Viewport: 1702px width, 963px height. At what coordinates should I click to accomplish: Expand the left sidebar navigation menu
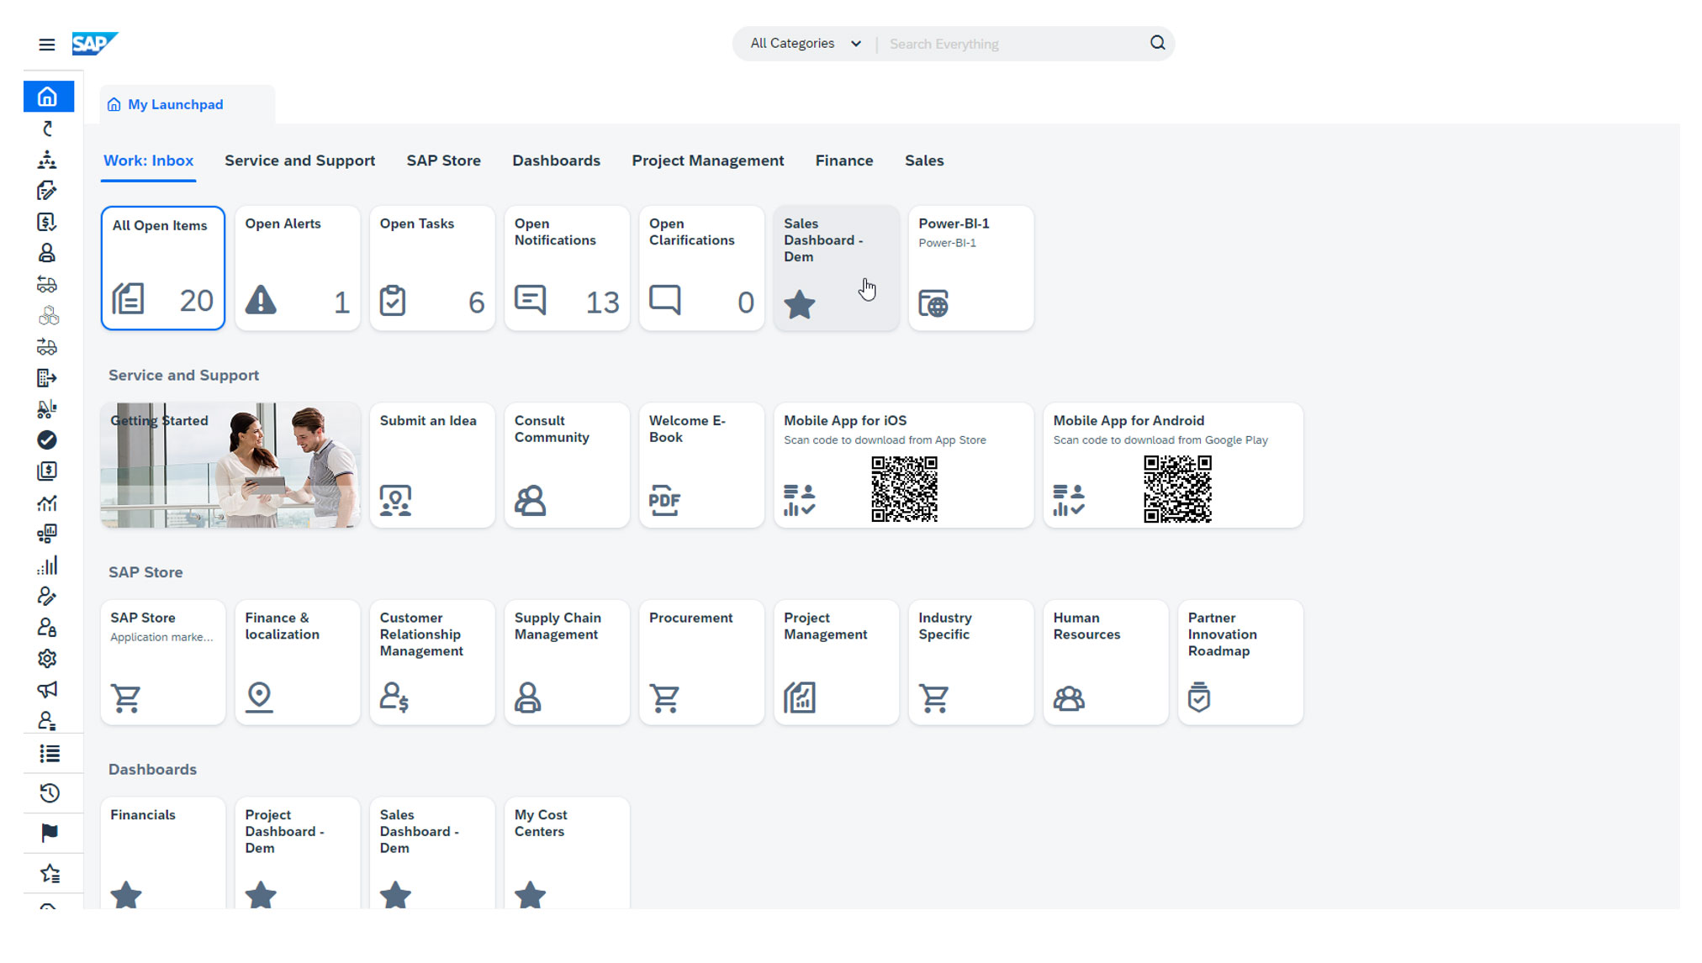(x=45, y=43)
